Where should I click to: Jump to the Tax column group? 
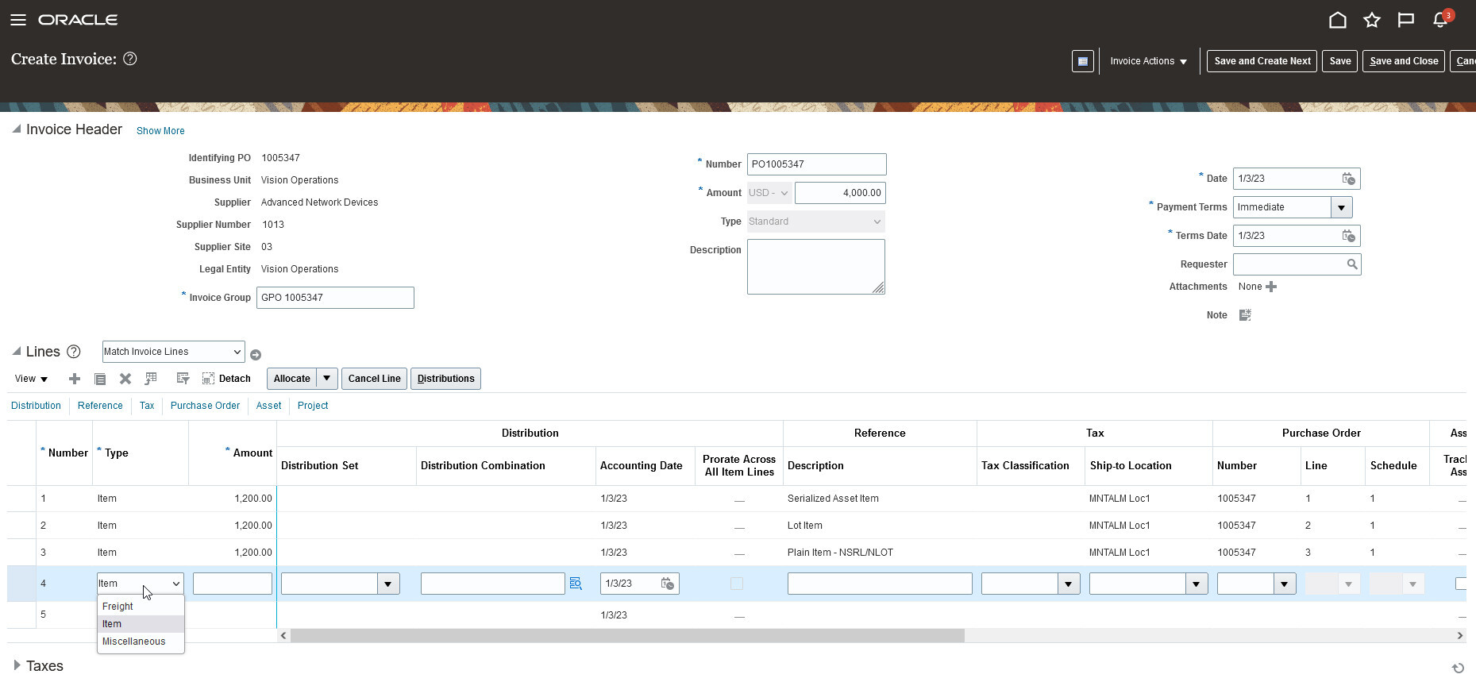point(147,406)
